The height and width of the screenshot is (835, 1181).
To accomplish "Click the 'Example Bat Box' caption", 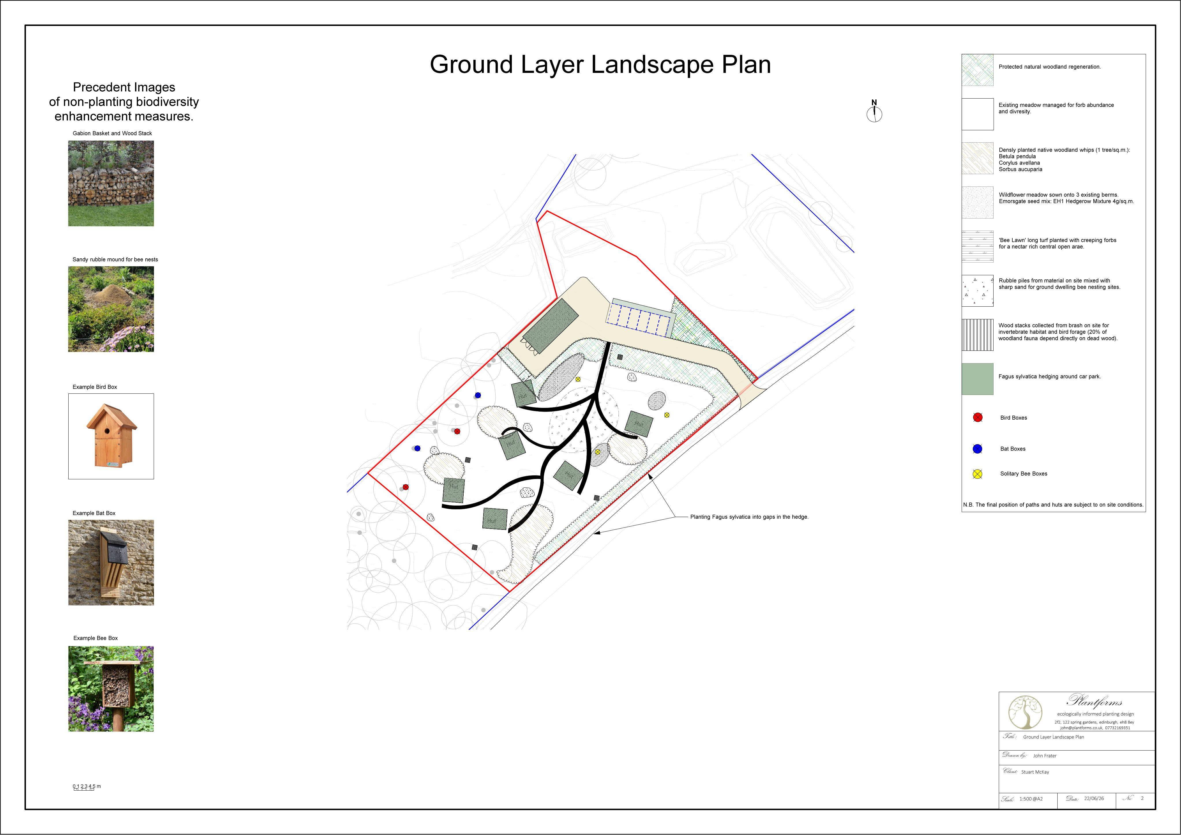I will (x=94, y=513).
